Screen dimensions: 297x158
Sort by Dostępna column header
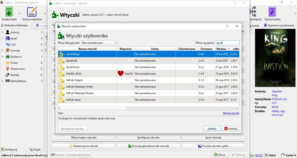point(206,49)
